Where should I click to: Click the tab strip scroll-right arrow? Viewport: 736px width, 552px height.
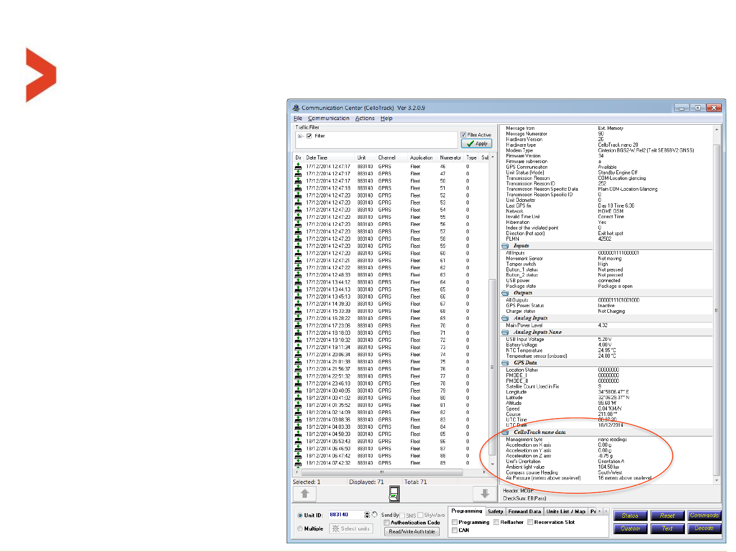[606, 511]
